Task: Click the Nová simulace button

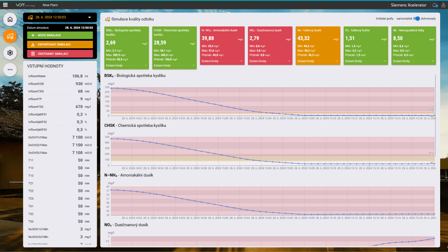Action: tap(60, 36)
